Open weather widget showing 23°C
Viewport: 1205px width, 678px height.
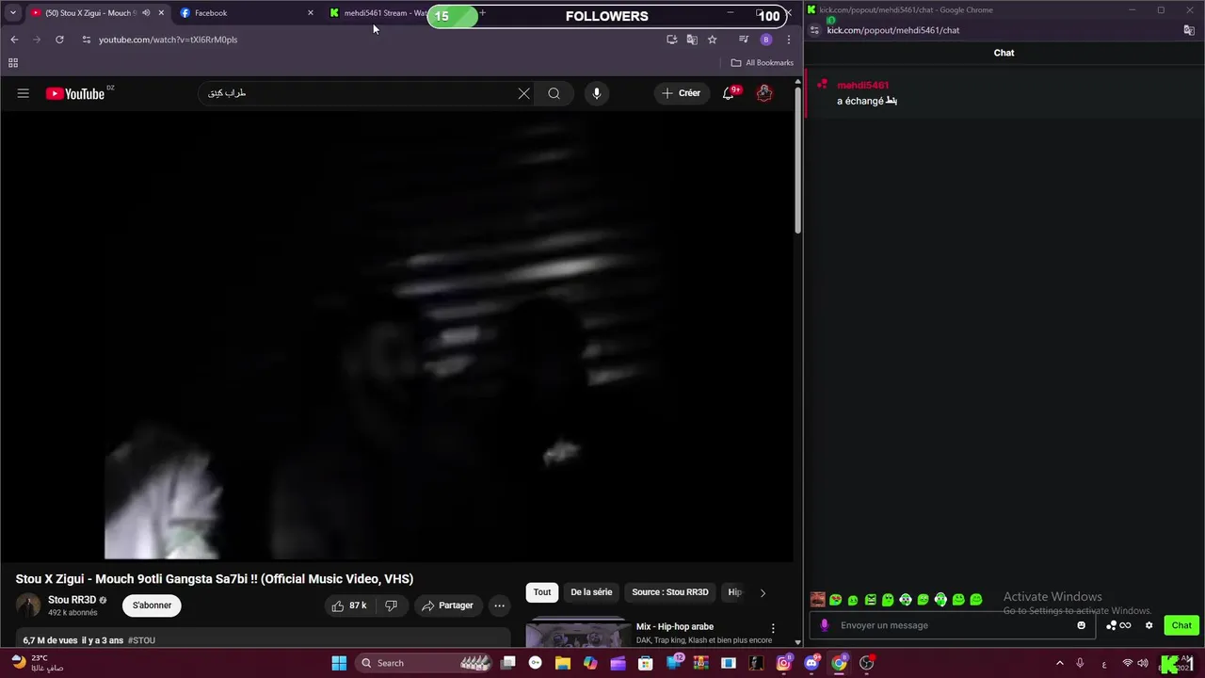point(36,663)
